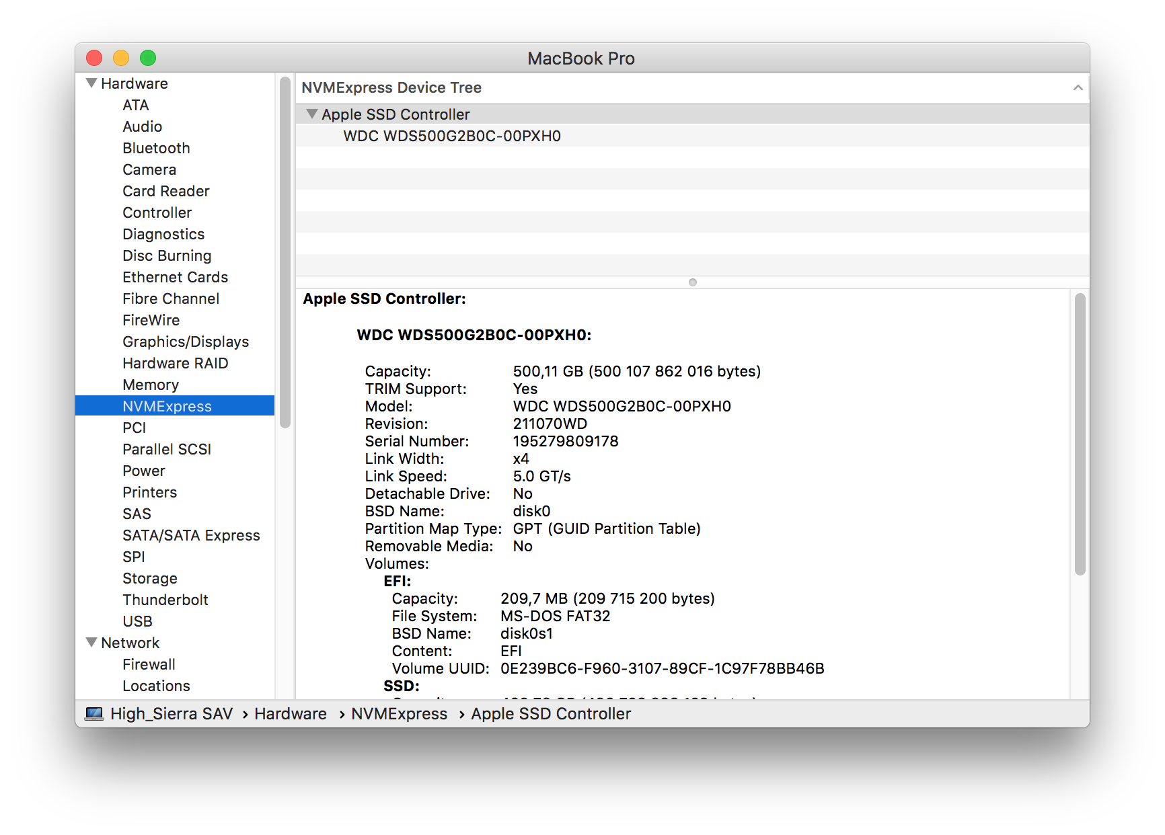The height and width of the screenshot is (835, 1165).
Task: Click the red close button
Action: pos(93,58)
